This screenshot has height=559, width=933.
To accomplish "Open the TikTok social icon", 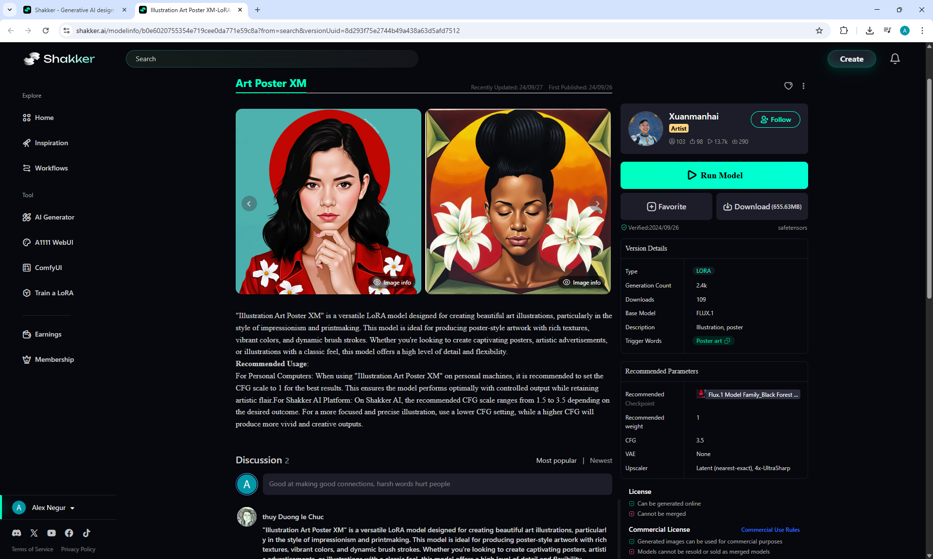I will pos(86,533).
